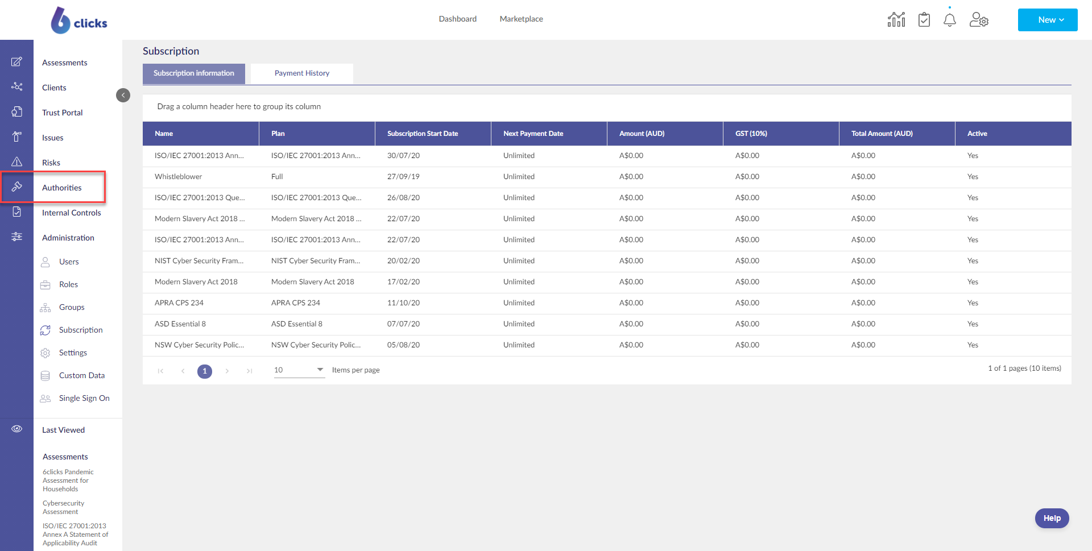
Task: Open Risks in the side menu
Action: [x=51, y=163]
